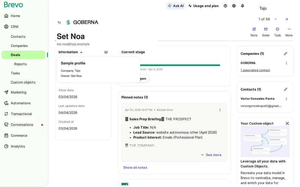Image resolution: width=300 pixels, height=187 pixels.
Task: Click the 1 of 56 counter
Action: pos(264,19)
